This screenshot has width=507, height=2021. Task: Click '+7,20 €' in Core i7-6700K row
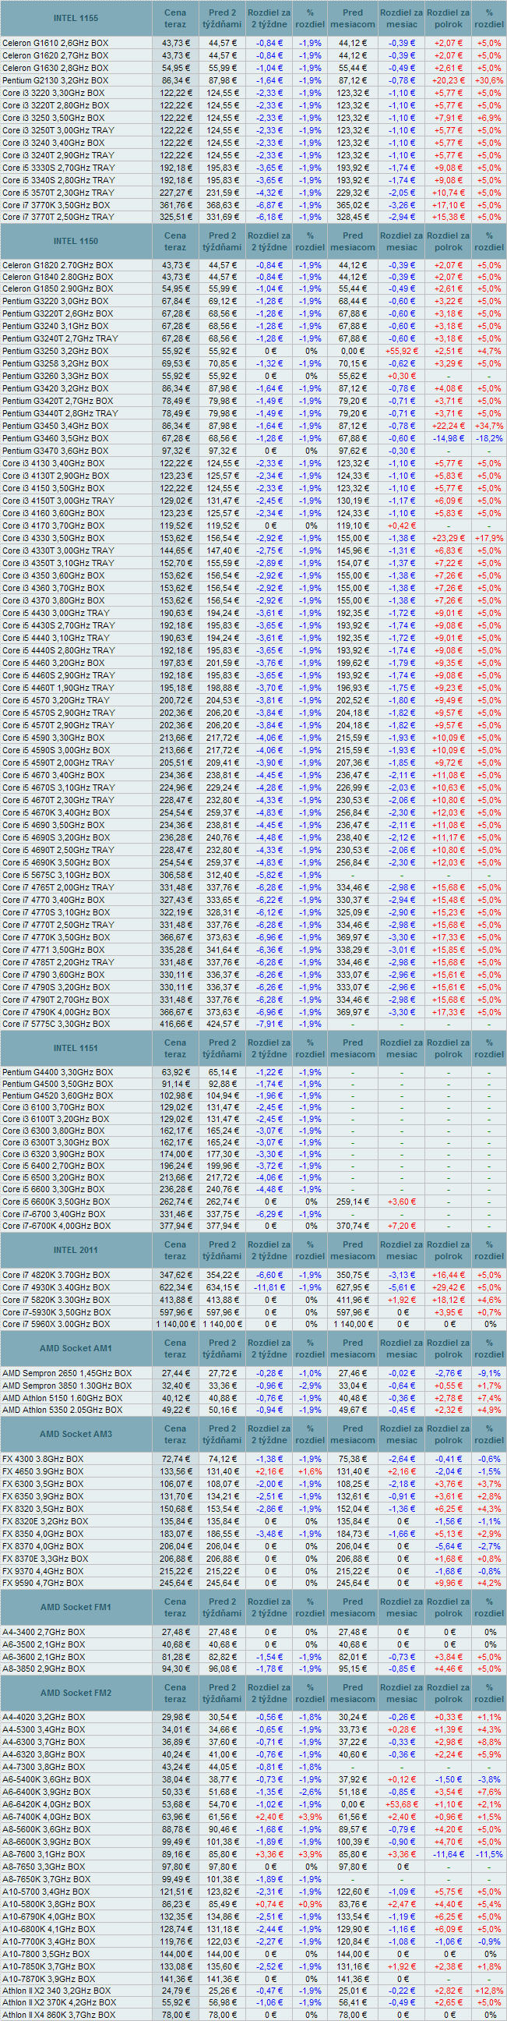pyautogui.click(x=401, y=1226)
